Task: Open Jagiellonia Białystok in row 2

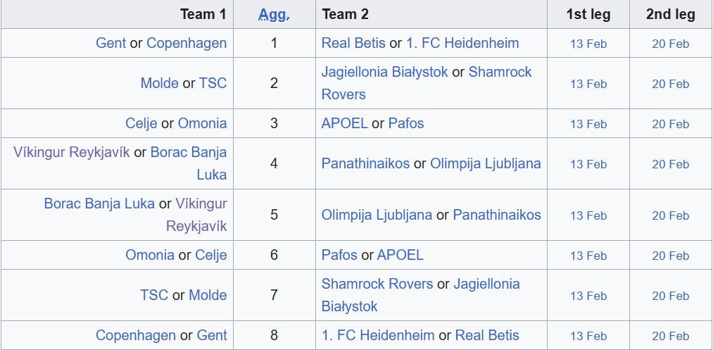Action: [x=384, y=72]
